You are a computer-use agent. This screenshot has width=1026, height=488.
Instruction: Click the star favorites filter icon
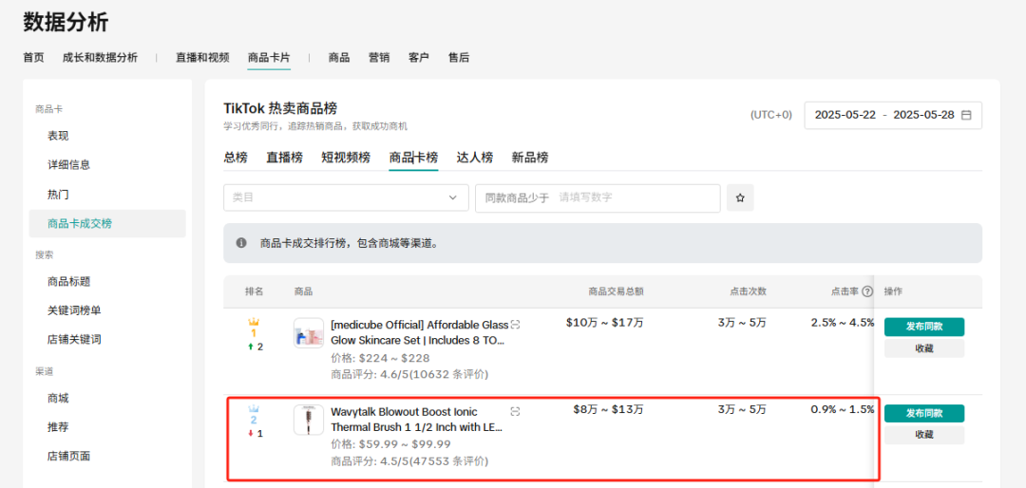[740, 197]
